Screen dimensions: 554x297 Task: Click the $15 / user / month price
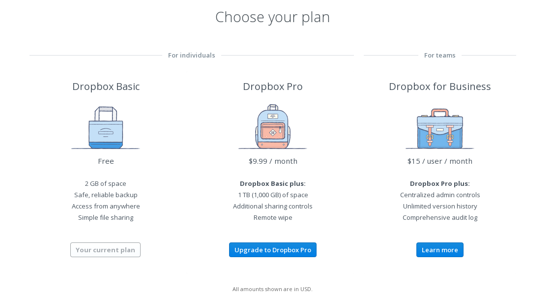pos(440,161)
